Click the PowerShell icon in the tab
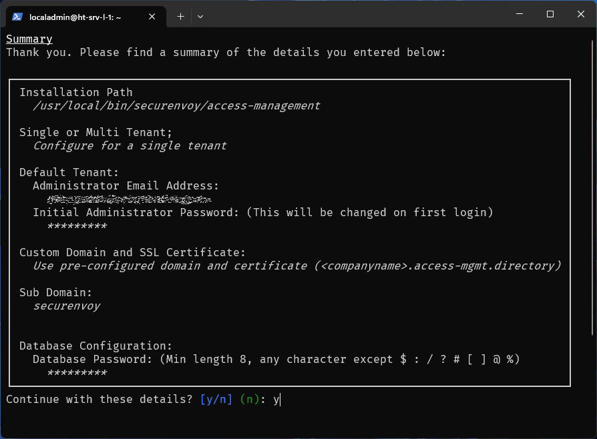Screen dimensions: 597x439 (x=18, y=17)
